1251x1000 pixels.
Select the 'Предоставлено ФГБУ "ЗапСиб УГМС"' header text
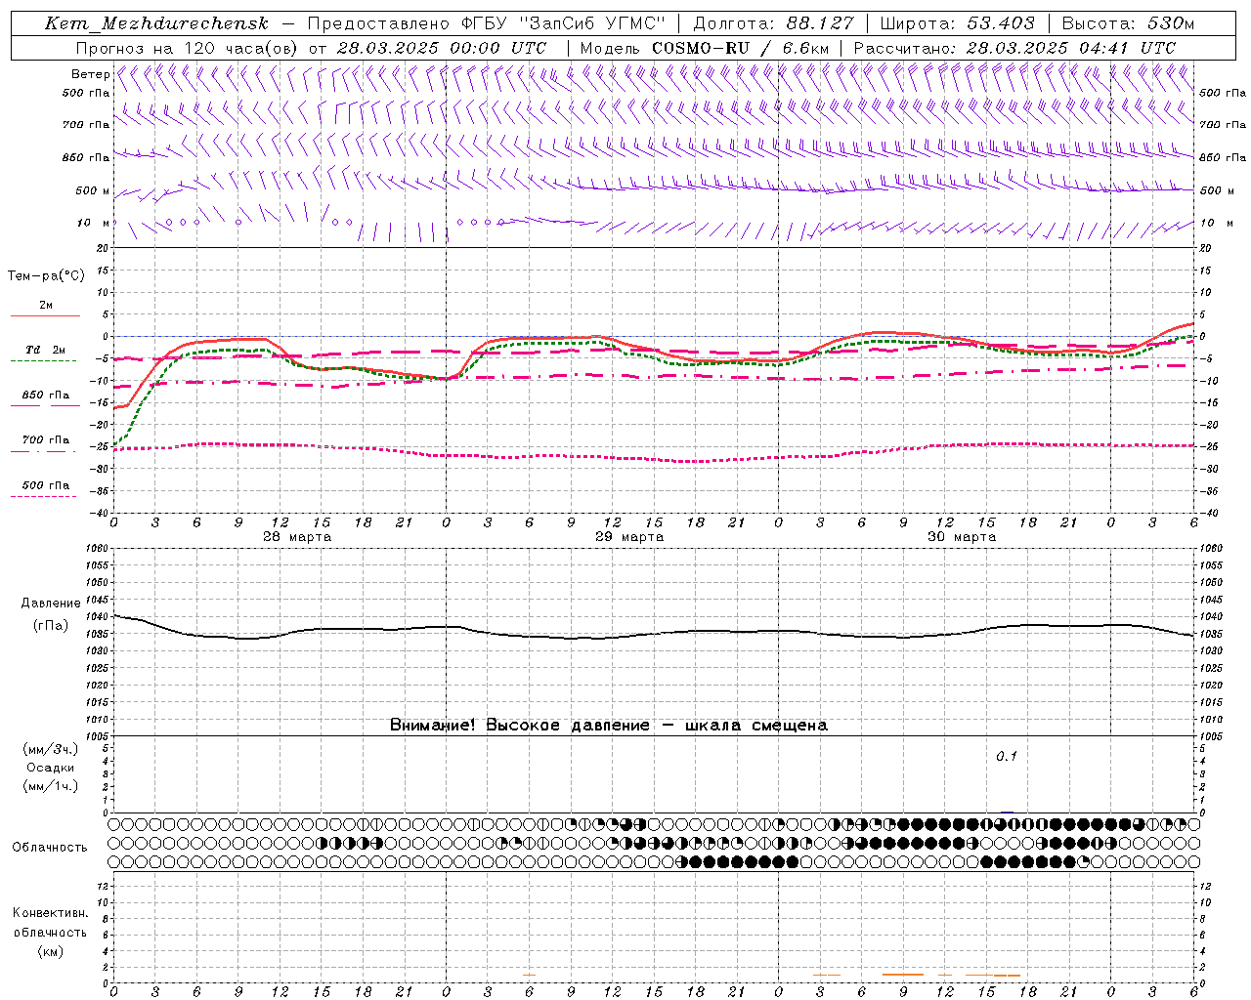[486, 23]
